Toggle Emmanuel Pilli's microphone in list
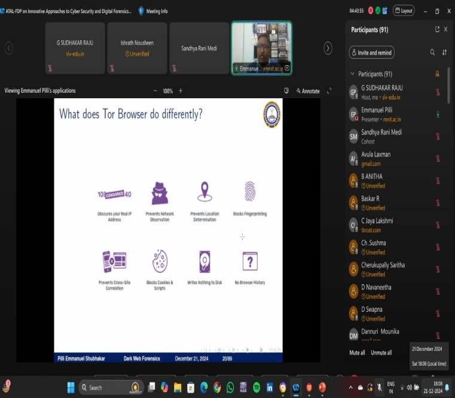Image resolution: width=455 pixels, height=398 pixels. click(438, 114)
